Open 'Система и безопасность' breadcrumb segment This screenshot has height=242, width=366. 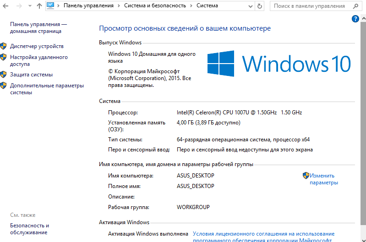[155, 5]
